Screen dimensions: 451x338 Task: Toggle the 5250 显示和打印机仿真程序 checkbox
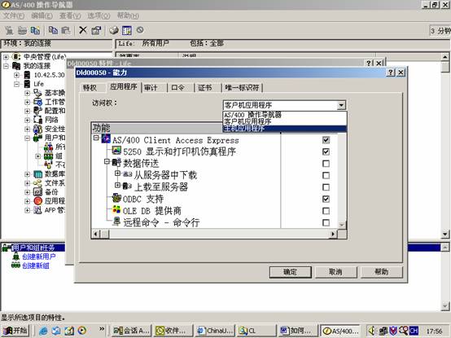click(x=326, y=151)
